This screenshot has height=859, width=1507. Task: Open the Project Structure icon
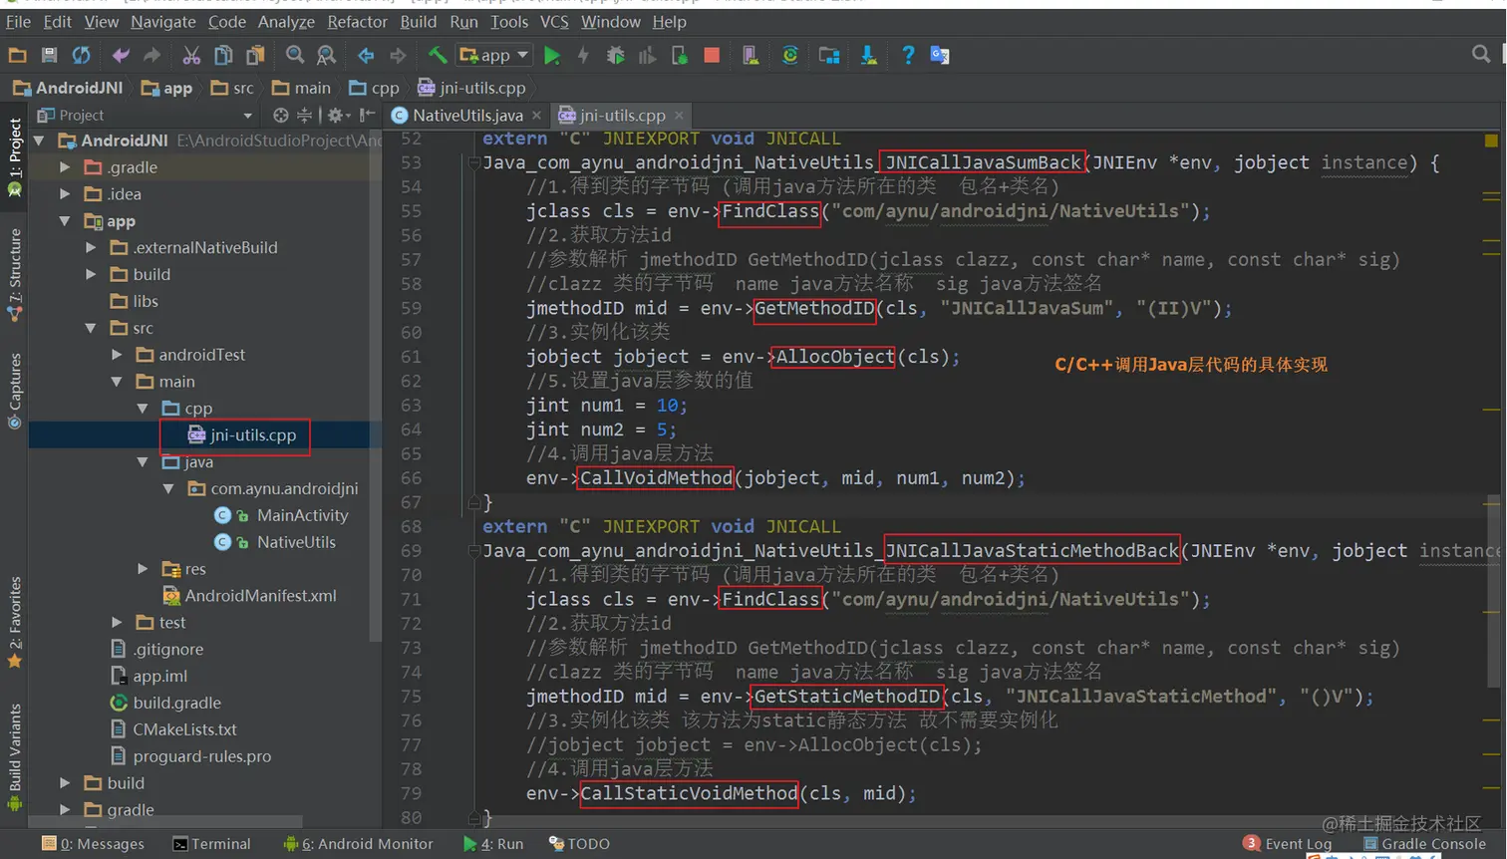click(829, 56)
